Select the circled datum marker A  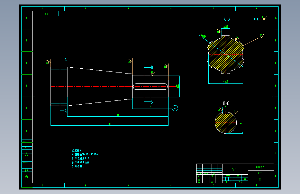(x=175, y=108)
